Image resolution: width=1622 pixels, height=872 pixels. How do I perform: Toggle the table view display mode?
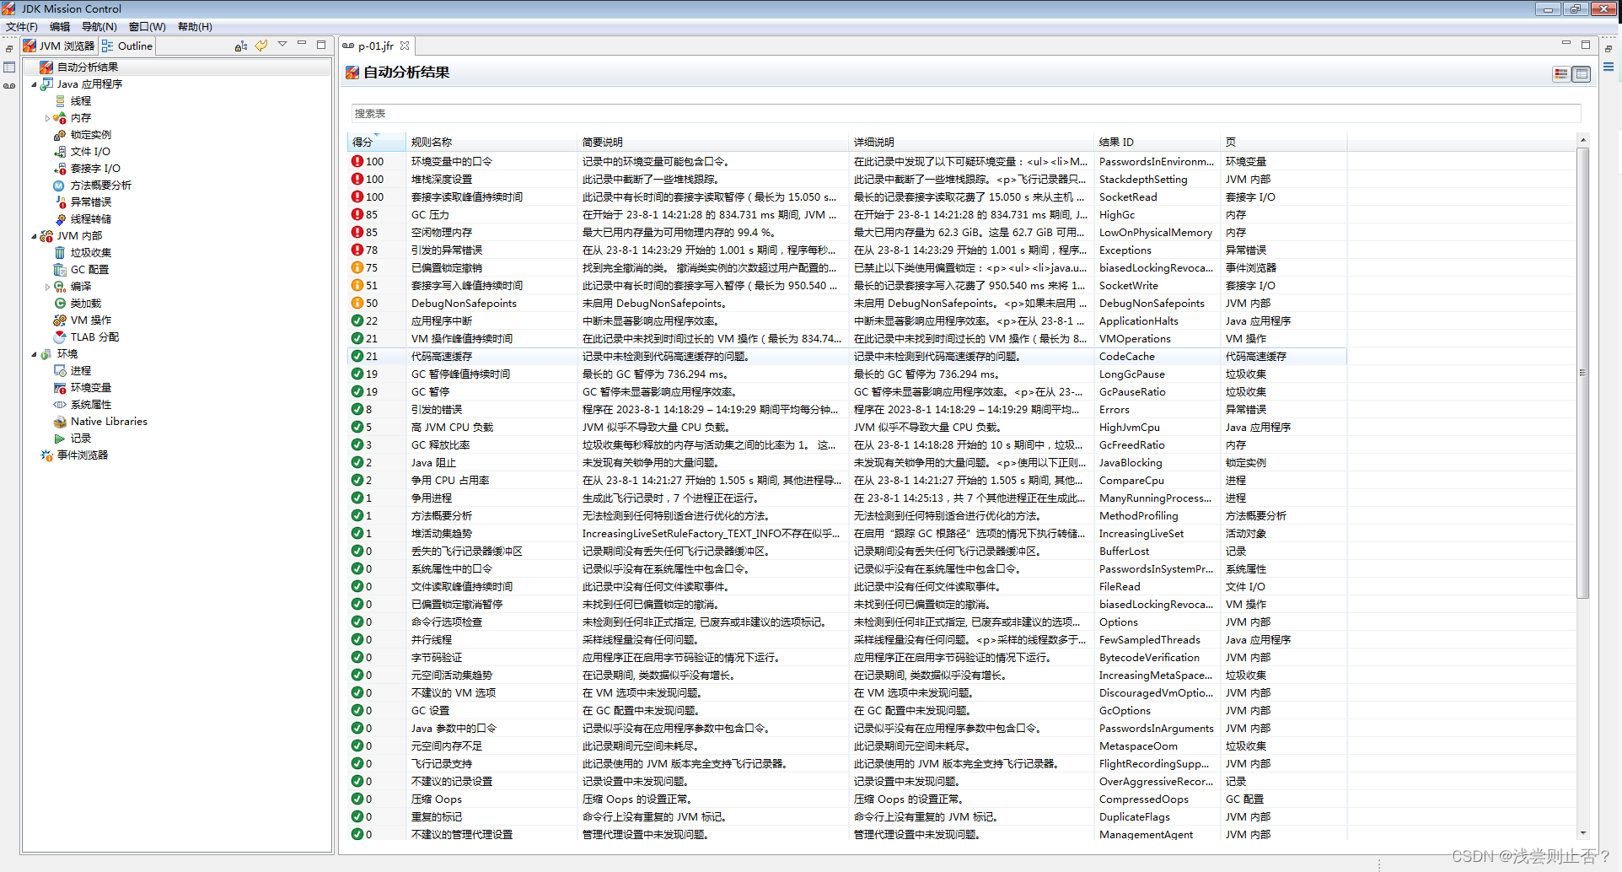(1582, 74)
